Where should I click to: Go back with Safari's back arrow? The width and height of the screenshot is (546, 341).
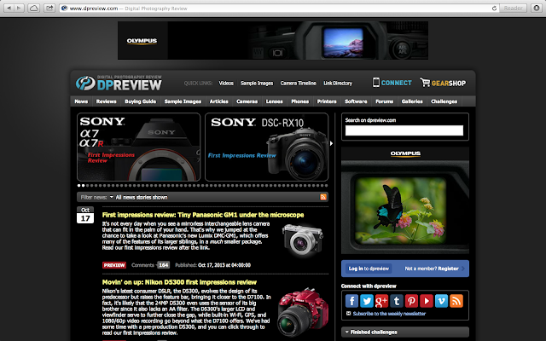tap(9, 8)
